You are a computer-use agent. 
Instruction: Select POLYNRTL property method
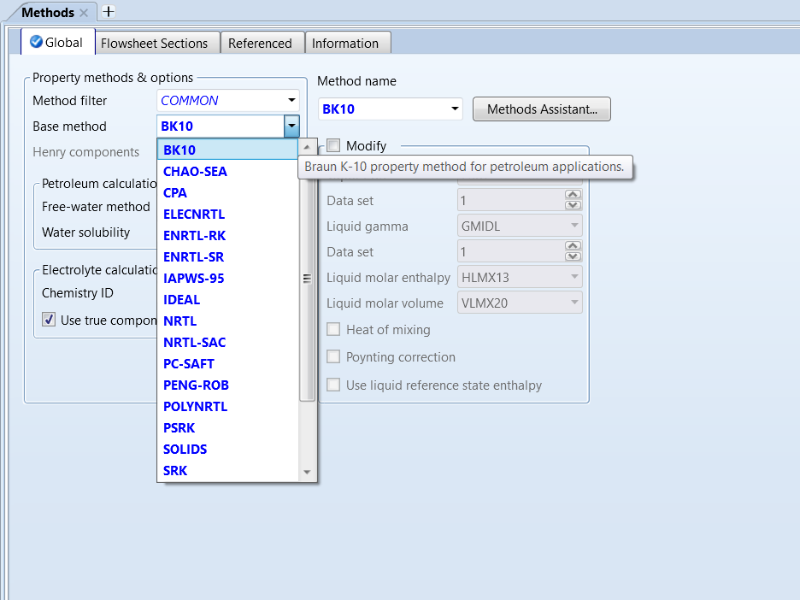coord(227,407)
